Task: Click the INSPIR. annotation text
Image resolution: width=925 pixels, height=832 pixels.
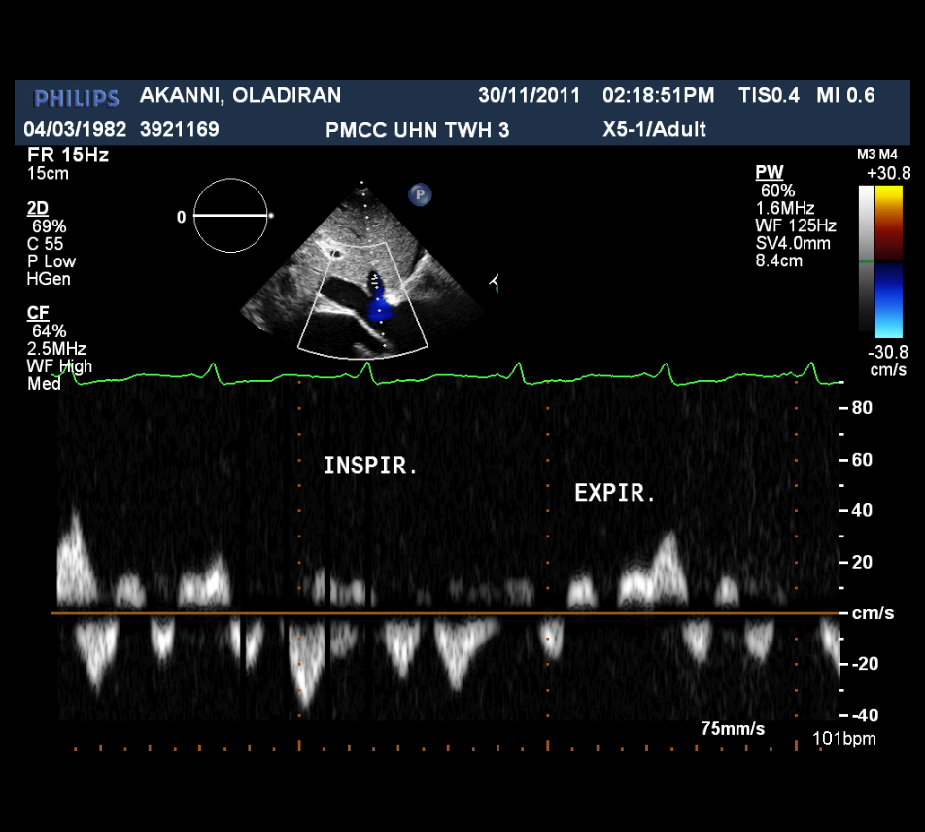Action: click(370, 467)
